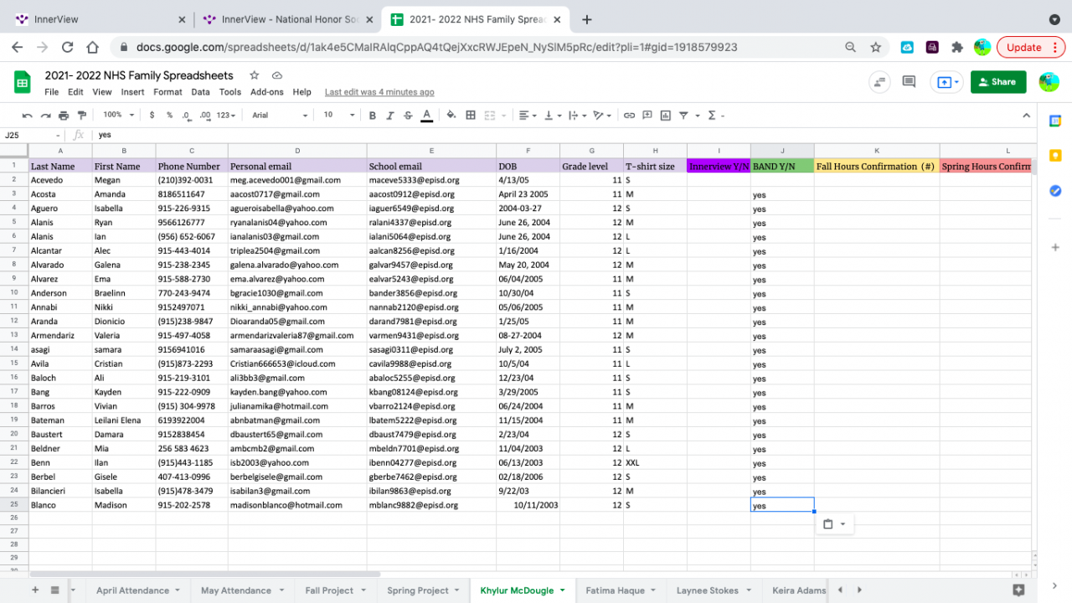Screen dimensions: 1072x603
Task: Open the 'Last edit was 4 minutes ago' link
Action: (x=379, y=92)
